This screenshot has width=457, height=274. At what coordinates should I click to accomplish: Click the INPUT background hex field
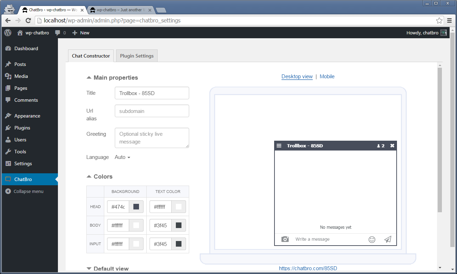point(118,244)
